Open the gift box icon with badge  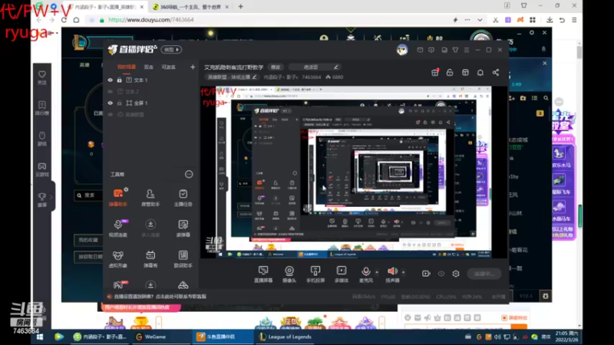[x=435, y=72]
